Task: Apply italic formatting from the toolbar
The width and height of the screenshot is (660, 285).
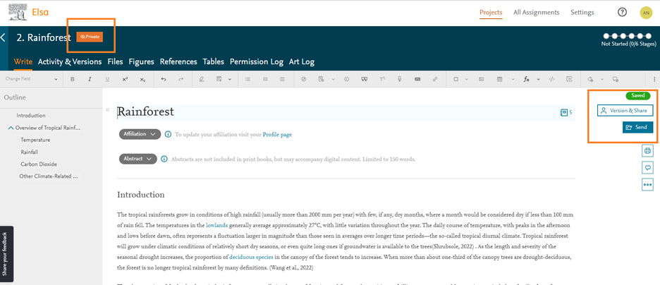Action: click(90, 79)
